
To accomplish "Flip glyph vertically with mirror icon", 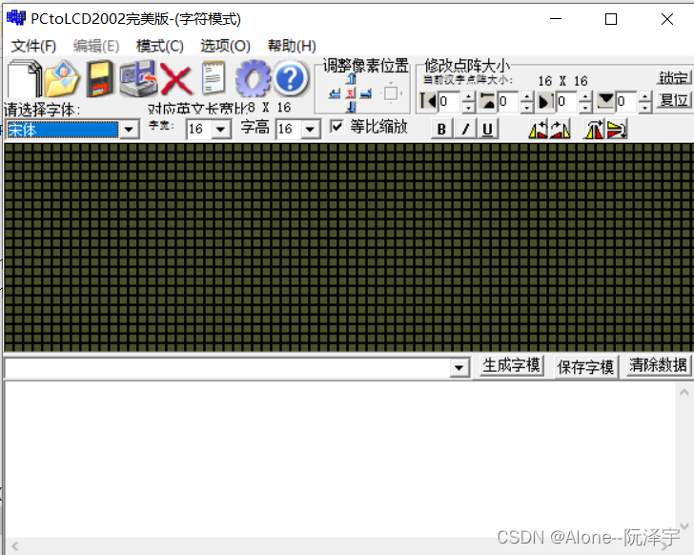I will 617,130.
